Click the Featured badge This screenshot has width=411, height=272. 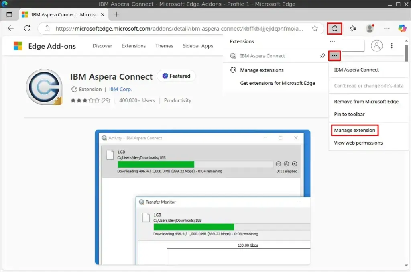click(176, 76)
